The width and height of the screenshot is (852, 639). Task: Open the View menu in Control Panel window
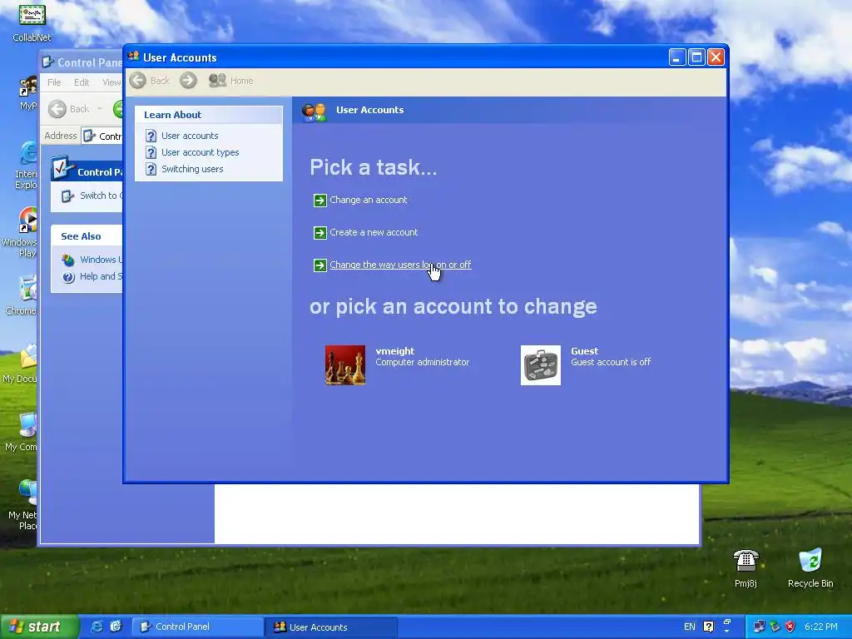click(x=111, y=82)
